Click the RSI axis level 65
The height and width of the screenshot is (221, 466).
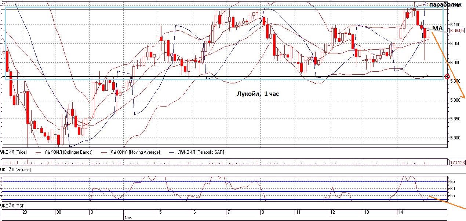[x=452, y=181]
